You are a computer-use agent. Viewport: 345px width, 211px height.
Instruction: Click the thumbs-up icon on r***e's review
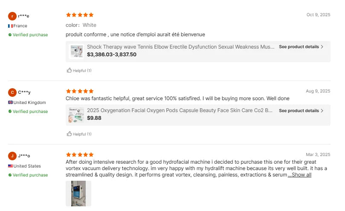[69, 70]
